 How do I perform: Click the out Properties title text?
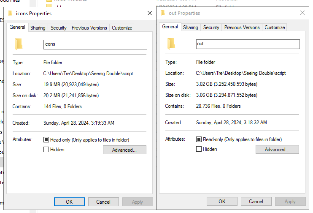click(x=184, y=13)
